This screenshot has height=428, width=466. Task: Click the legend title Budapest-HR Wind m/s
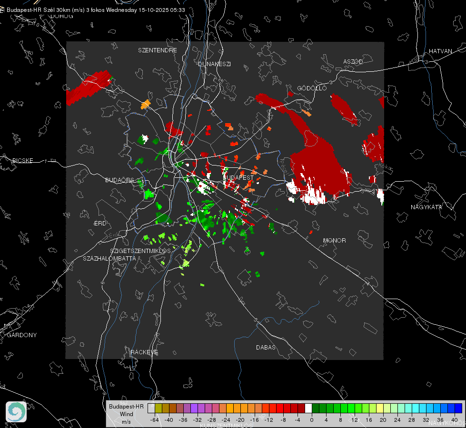pyautogui.click(x=126, y=414)
